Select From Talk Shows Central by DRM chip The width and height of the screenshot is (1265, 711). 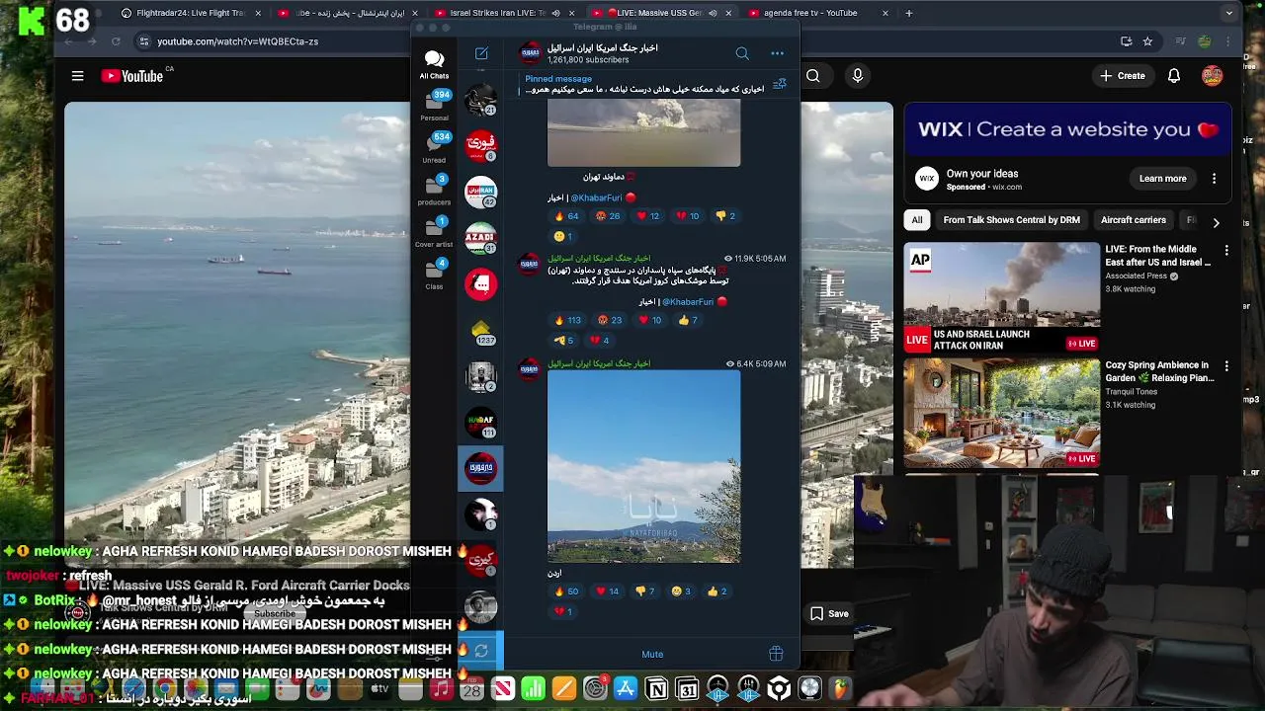1011,220
